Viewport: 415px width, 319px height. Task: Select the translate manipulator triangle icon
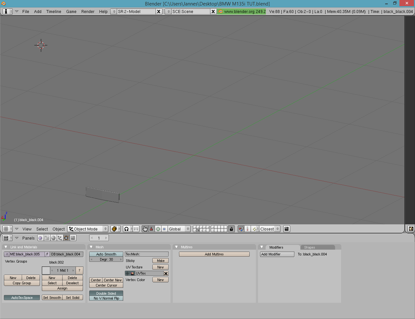coord(151,229)
